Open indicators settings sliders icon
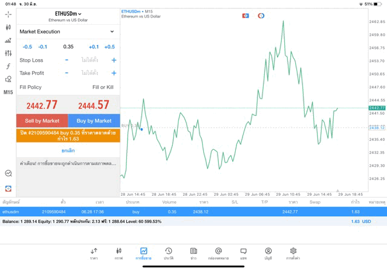This screenshot has height=270, width=387. pos(8,53)
